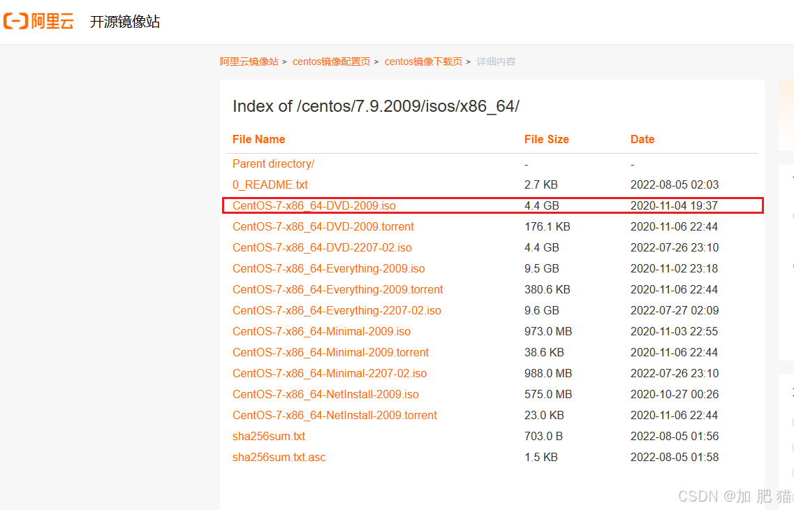794x510 pixels.
Task: Select the 380.6 KB size value
Action: point(547,290)
